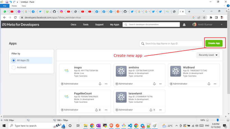Image resolution: width=230 pixels, height=129 pixels.
Task: Bookmark page with the star icon
Action: click(204, 17)
